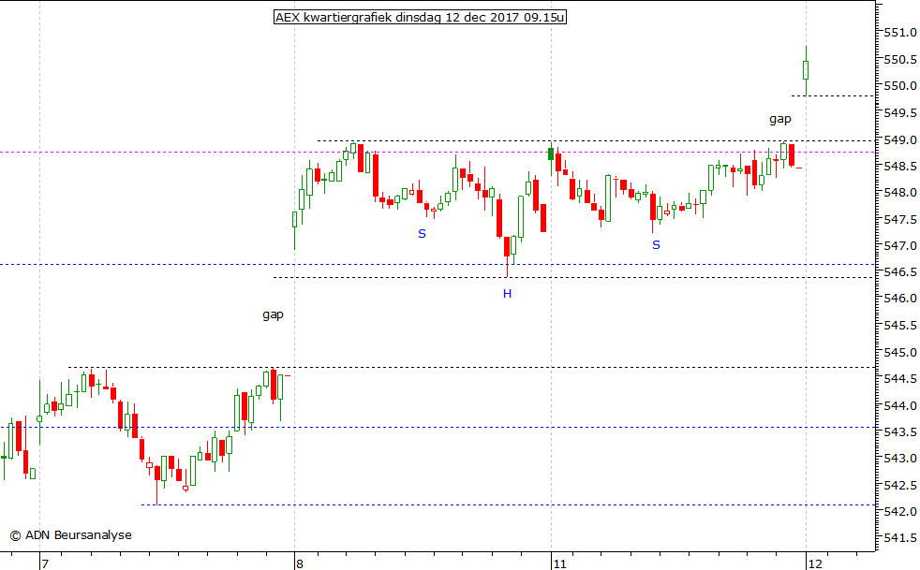
Task: Click the price axis value 550.5
Action: point(900,59)
